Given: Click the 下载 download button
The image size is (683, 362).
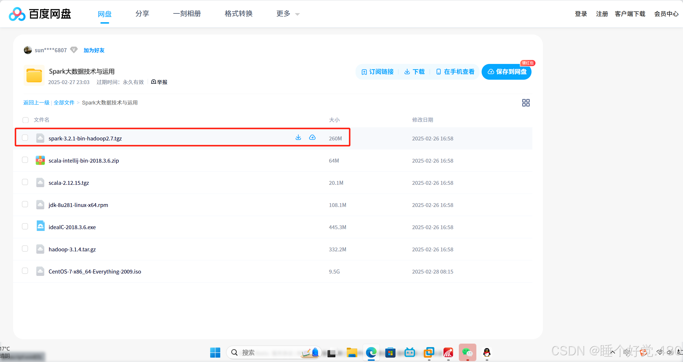Looking at the screenshot, I should pyautogui.click(x=414, y=72).
